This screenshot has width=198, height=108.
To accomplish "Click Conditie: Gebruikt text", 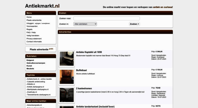I will (158, 95).
